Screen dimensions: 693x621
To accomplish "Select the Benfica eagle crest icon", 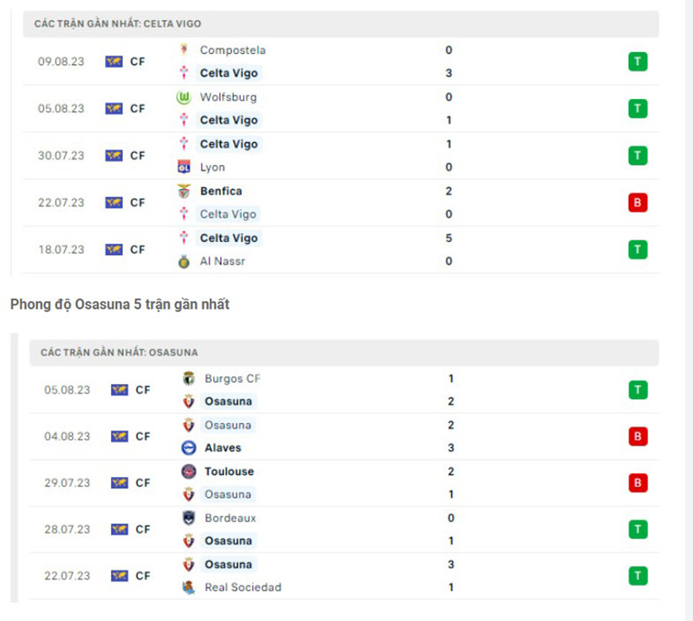I will [184, 191].
